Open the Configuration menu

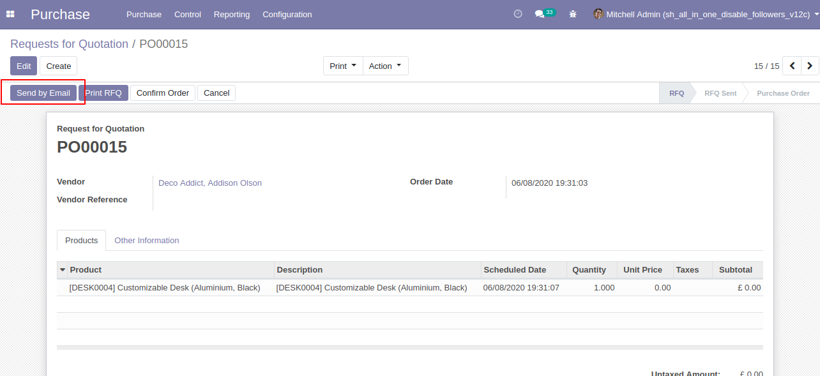[287, 14]
